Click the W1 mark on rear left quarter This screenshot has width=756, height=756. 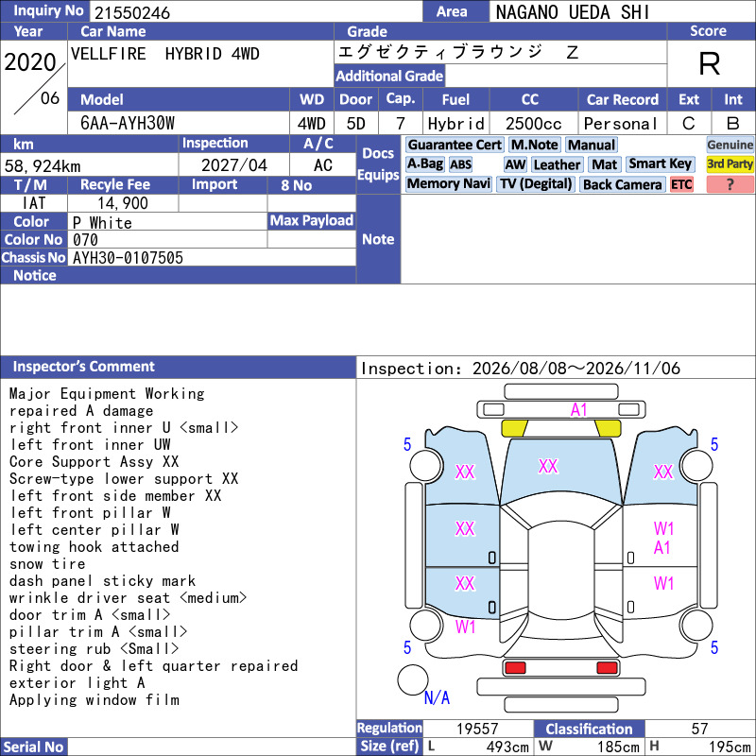point(465,627)
